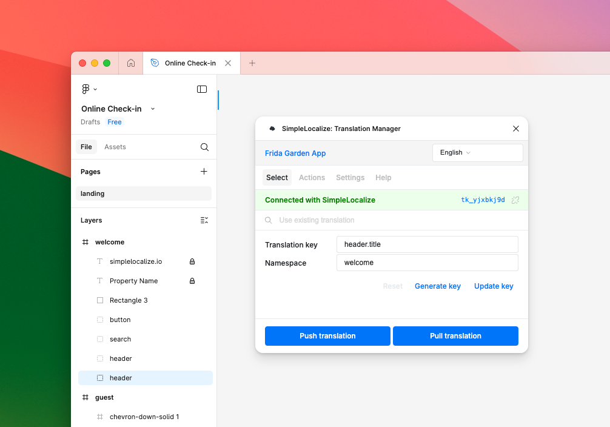Click Push translation button
This screenshot has width=610, height=427.
pos(327,336)
